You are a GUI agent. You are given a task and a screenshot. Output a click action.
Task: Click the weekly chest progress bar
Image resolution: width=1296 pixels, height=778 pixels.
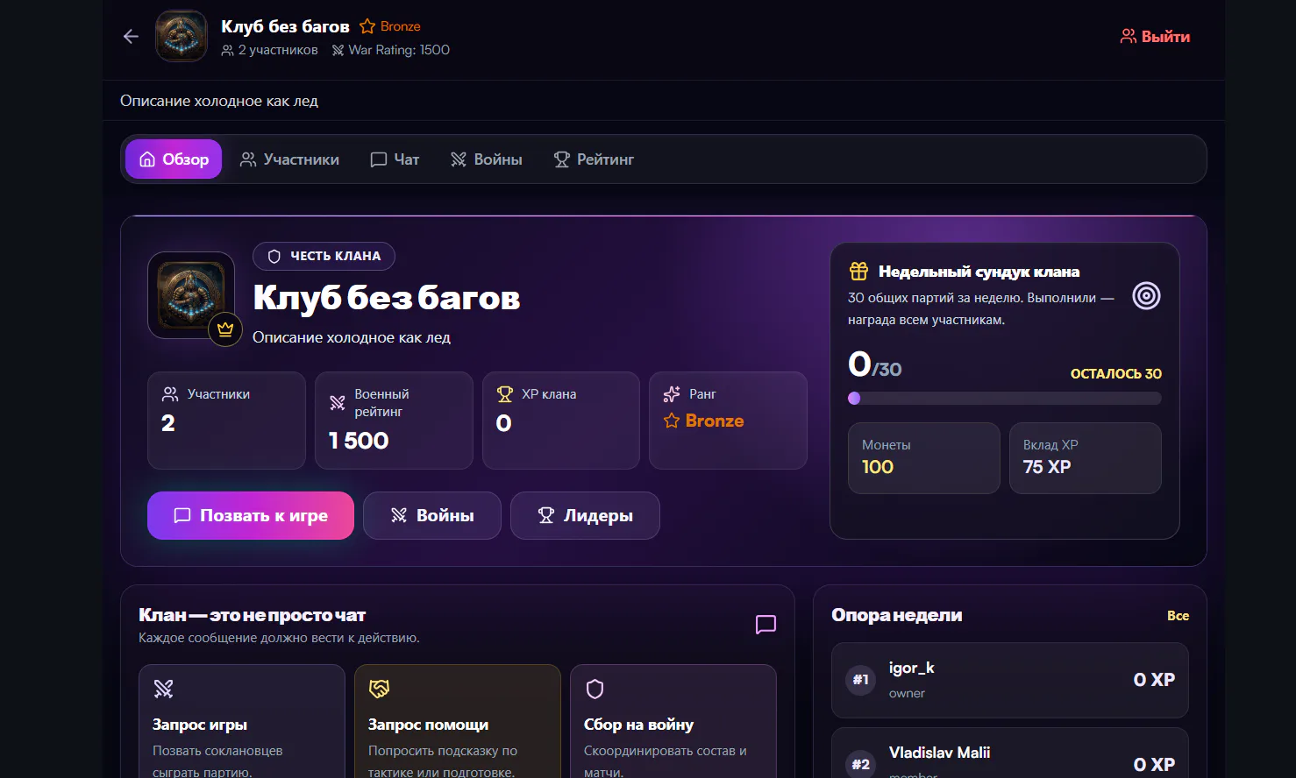pos(1005,398)
